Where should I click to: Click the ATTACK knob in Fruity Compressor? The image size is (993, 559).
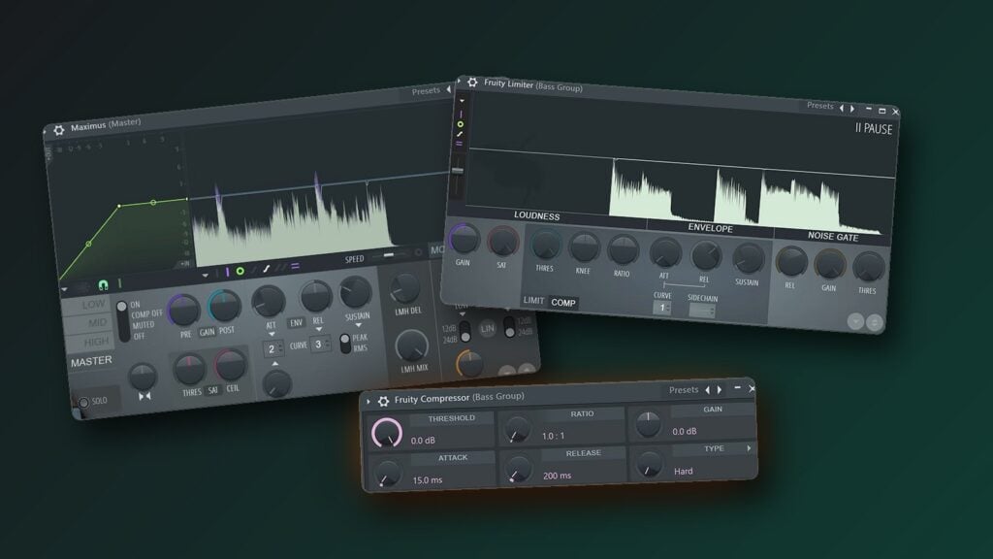pyautogui.click(x=387, y=474)
